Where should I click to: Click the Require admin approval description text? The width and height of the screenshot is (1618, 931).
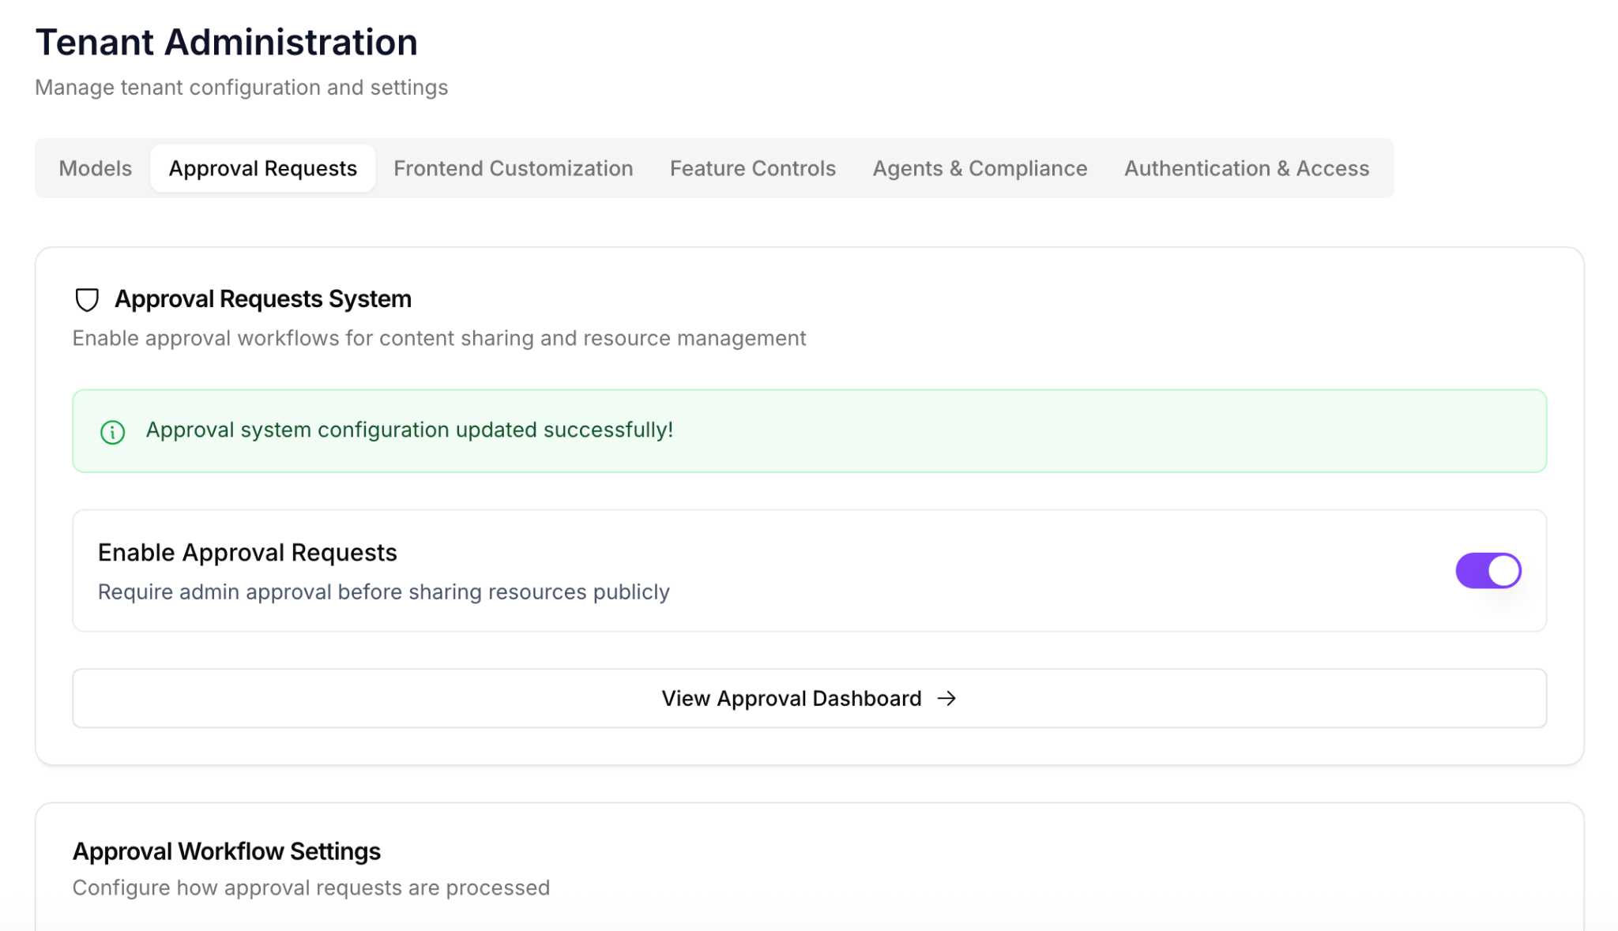coord(383,592)
